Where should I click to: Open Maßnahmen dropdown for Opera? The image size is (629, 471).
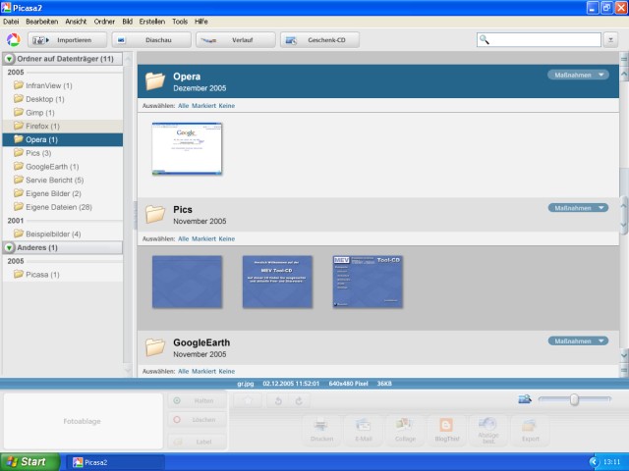click(578, 75)
